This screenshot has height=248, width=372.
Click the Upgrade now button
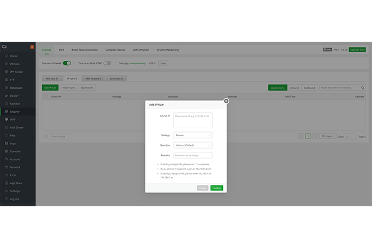357,50
